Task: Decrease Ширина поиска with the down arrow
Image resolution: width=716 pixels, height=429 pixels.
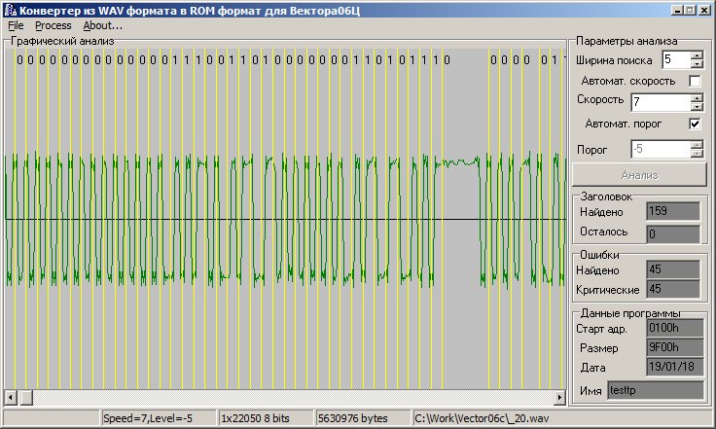Action: click(x=696, y=64)
